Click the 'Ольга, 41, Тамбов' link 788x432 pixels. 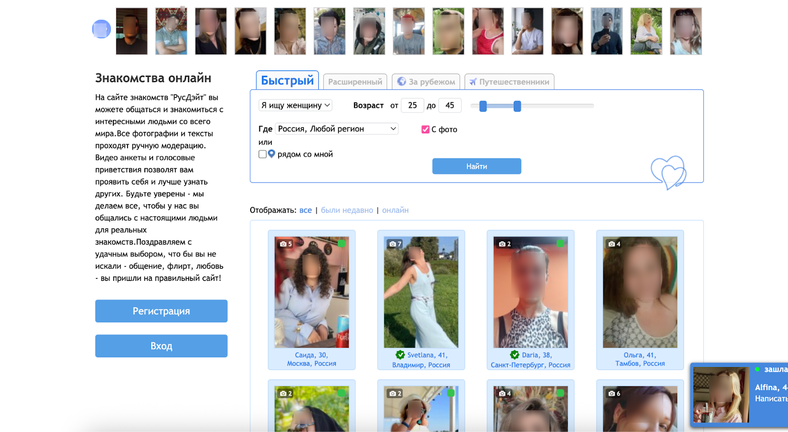click(640, 359)
